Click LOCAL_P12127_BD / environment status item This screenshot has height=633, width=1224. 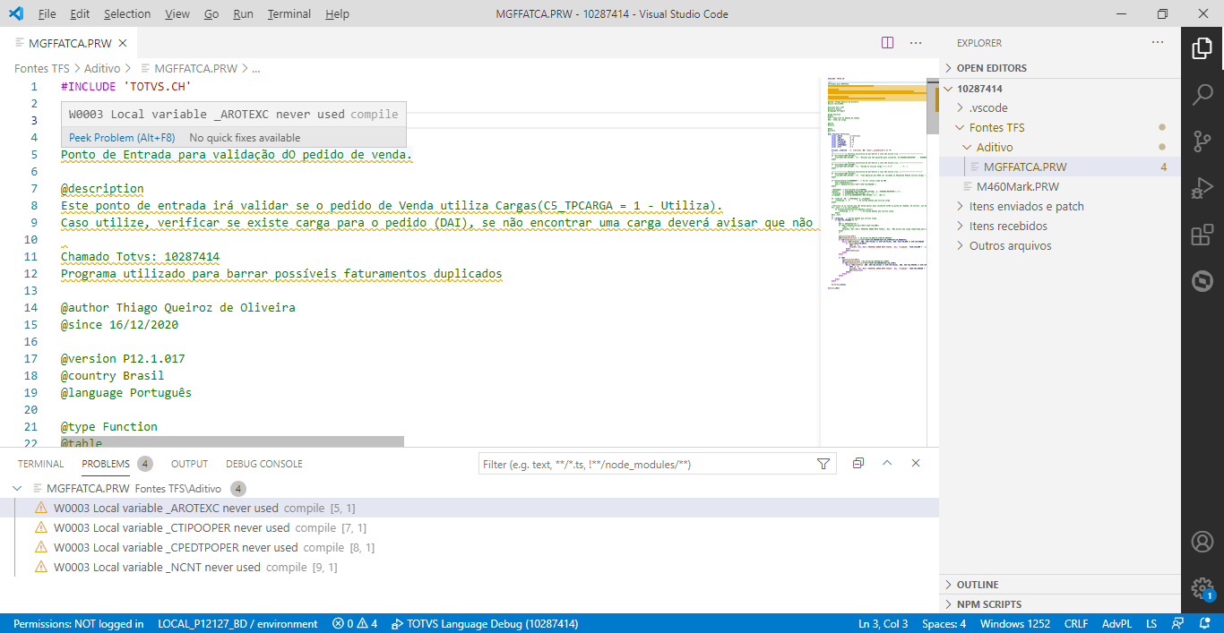pyautogui.click(x=237, y=624)
